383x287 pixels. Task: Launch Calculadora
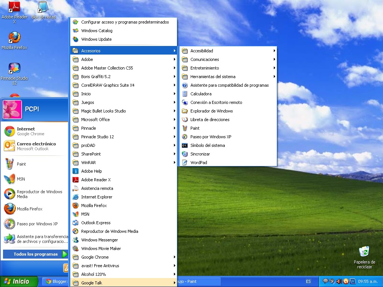click(x=228, y=94)
